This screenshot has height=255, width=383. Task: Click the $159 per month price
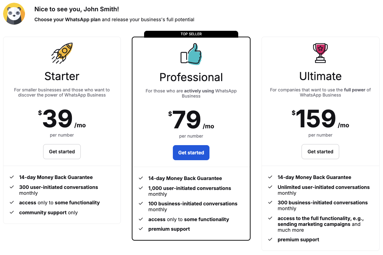tap(320, 119)
